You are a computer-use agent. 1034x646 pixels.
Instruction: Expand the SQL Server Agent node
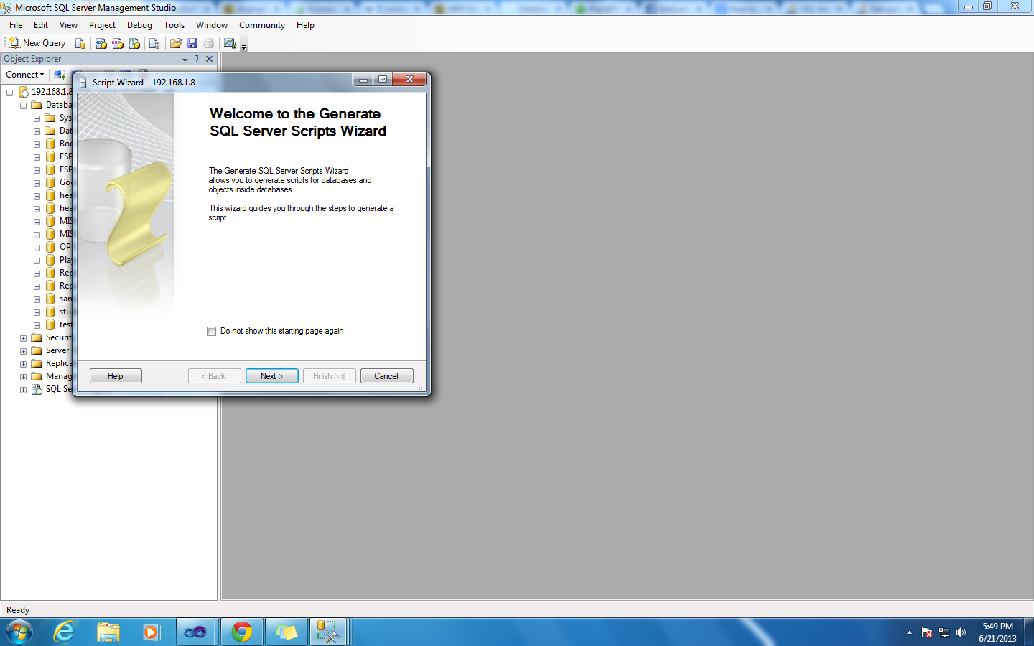23,390
